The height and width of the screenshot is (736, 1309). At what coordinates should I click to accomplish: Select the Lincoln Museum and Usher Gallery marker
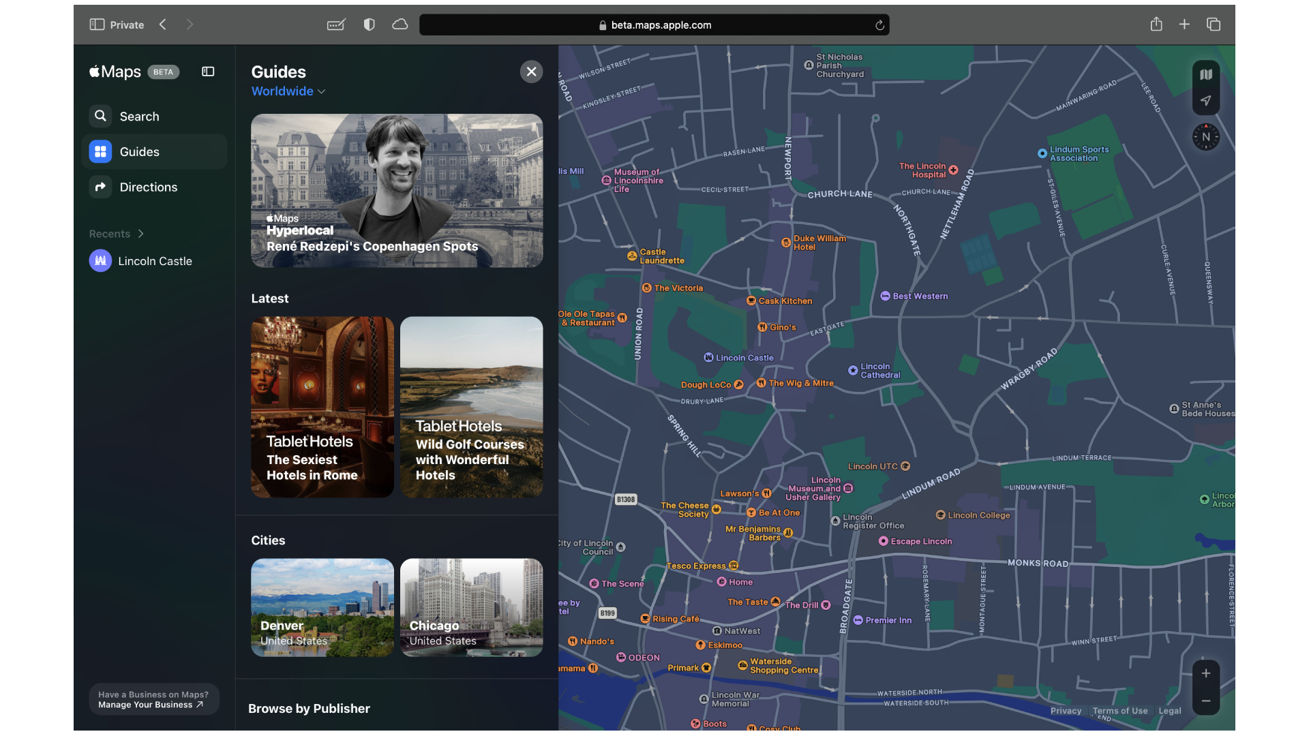coord(848,488)
